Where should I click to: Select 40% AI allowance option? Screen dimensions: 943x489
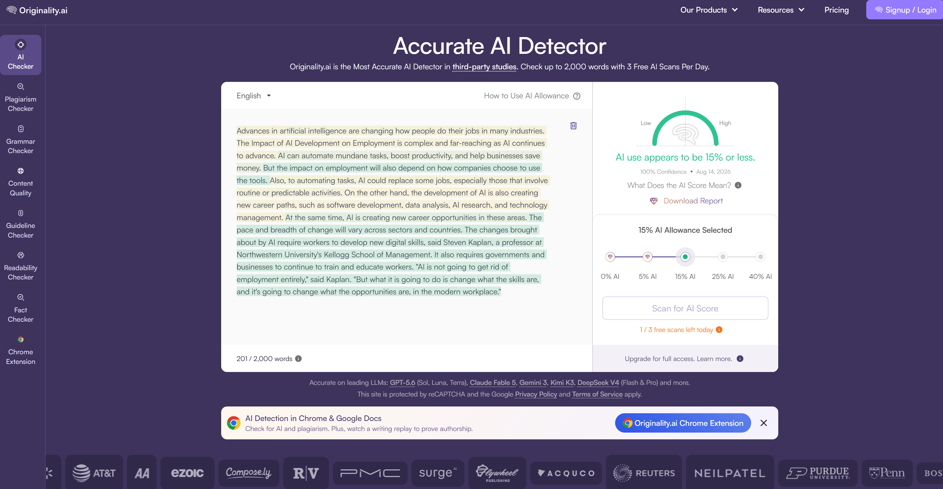[x=760, y=257]
